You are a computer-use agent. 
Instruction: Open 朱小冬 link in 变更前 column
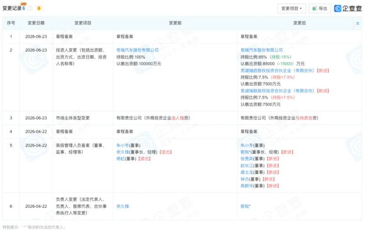(122, 145)
